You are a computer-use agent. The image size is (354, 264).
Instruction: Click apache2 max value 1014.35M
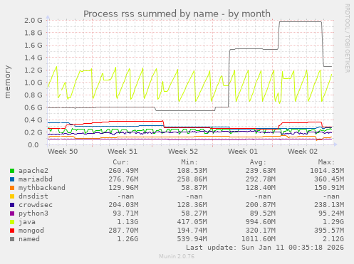(x=327, y=171)
